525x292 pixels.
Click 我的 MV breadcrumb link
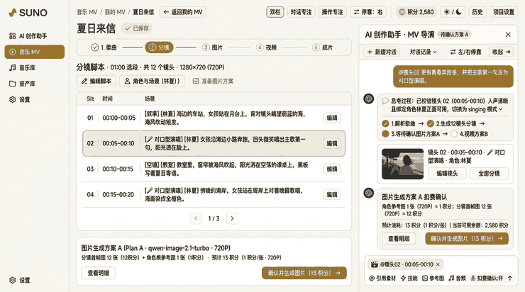point(115,12)
